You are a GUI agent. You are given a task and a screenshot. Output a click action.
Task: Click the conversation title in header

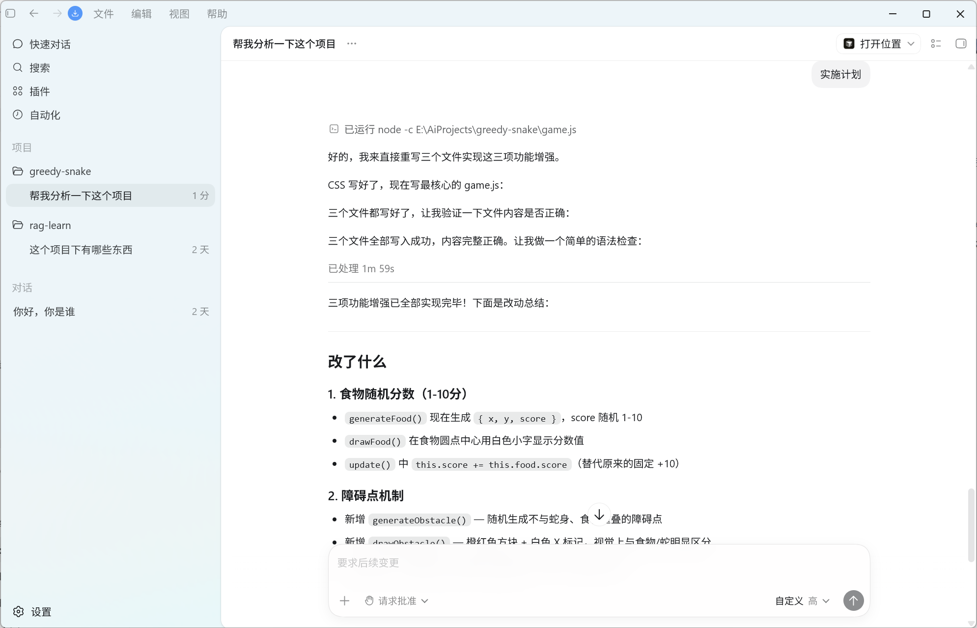(x=284, y=44)
